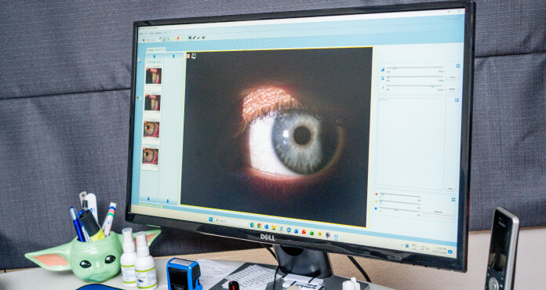Select the topmost eyelid thumbnail
546x290 pixels.
pos(153,76)
